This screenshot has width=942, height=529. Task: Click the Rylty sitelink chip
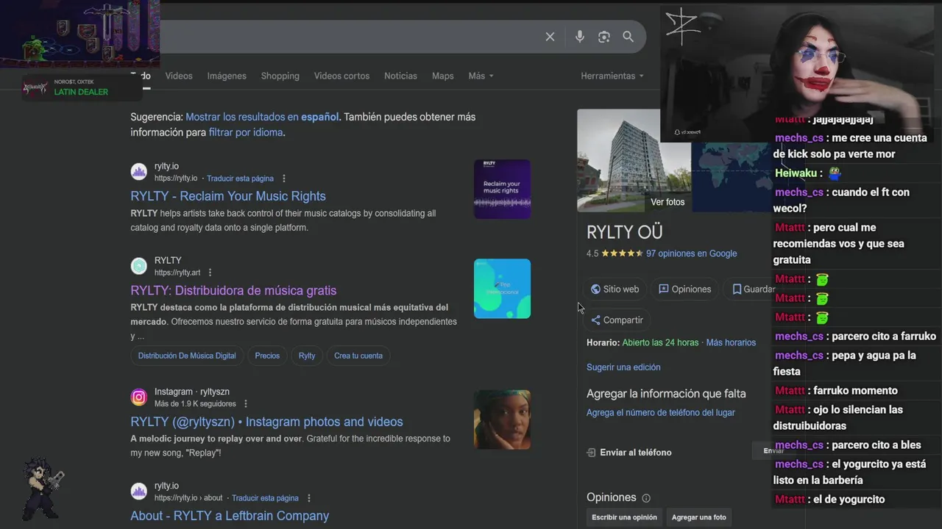(x=307, y=356)
